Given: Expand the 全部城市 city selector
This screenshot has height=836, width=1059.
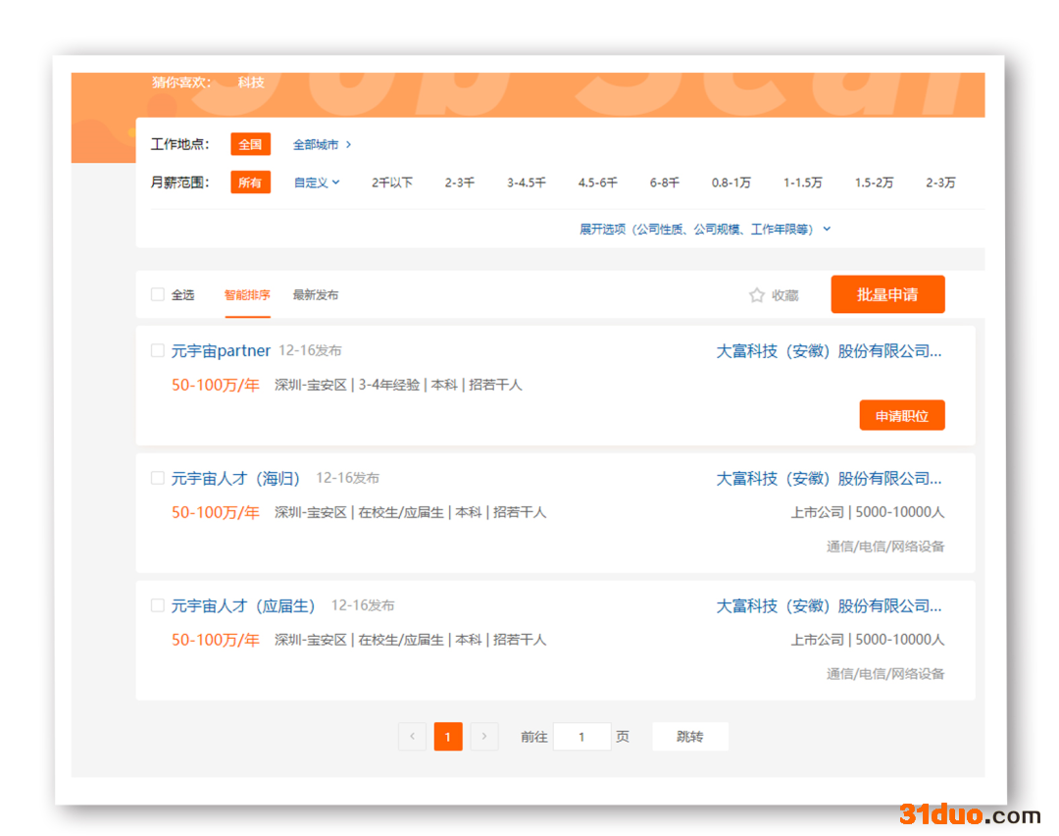Looking at the screenshot, I should coord(322,144).
